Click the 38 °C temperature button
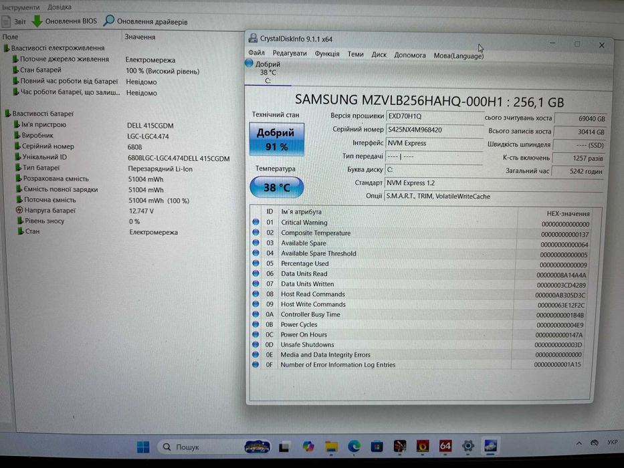The height and width of the screenshot is (468, 624). click(277, 187)
